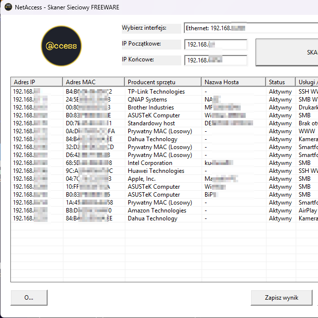The image size is (318, 318).
Task: Focus the IP Końcowe input field
Action: pos(216,60)
